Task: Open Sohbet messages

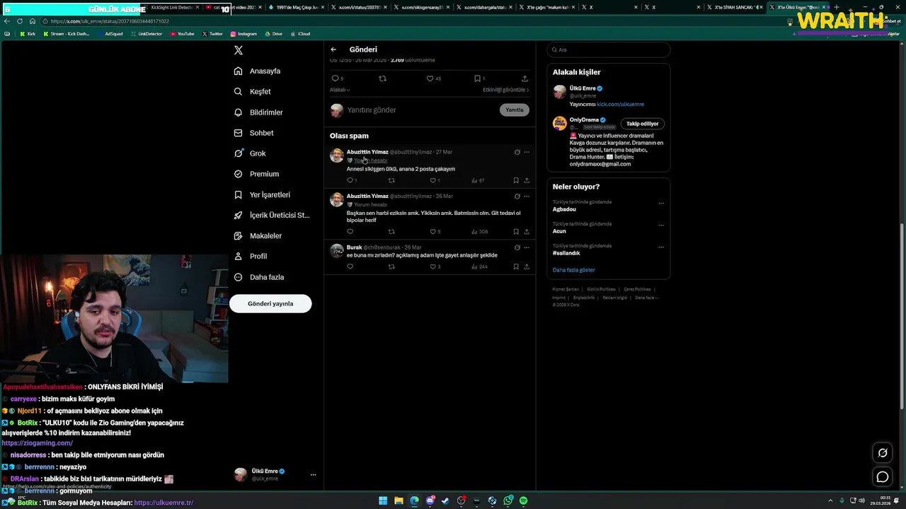Action: point(253,133)
